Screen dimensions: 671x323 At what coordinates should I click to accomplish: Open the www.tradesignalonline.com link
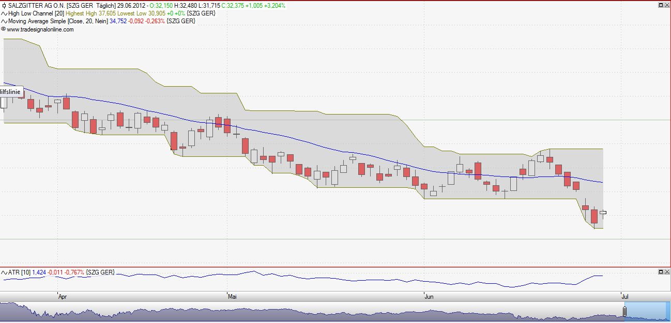(40, 29)
